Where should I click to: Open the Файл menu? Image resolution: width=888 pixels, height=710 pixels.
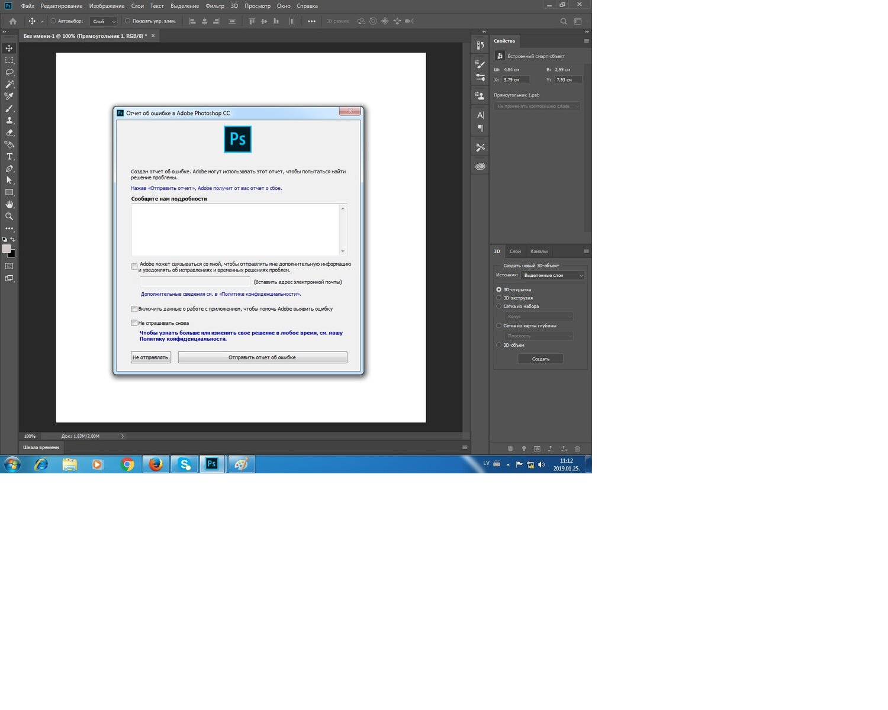pyautogui.click(x=28, y=6)
